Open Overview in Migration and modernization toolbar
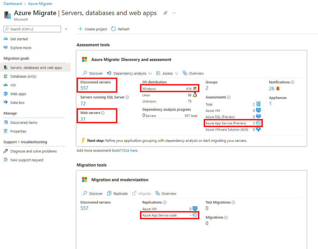 click(166, 193)
